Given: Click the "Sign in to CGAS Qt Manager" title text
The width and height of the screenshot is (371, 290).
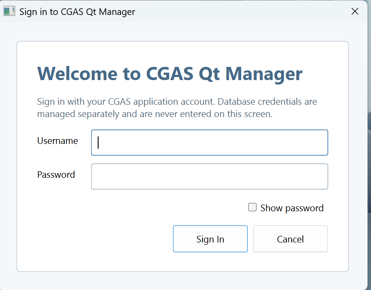Looking at the screenshot, I should (77, 12).
